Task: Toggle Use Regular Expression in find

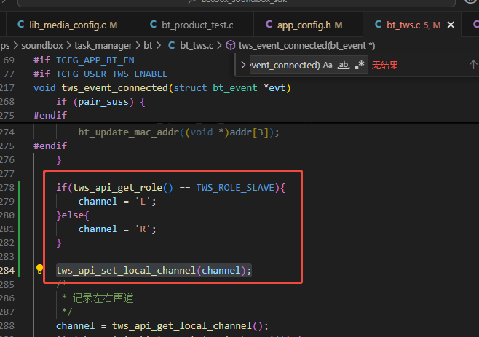Action: point(360,65)
